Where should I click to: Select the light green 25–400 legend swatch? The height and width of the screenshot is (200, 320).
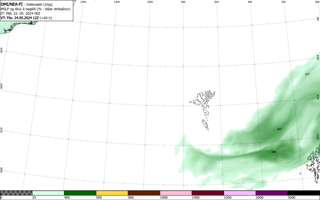click(48, 193)
